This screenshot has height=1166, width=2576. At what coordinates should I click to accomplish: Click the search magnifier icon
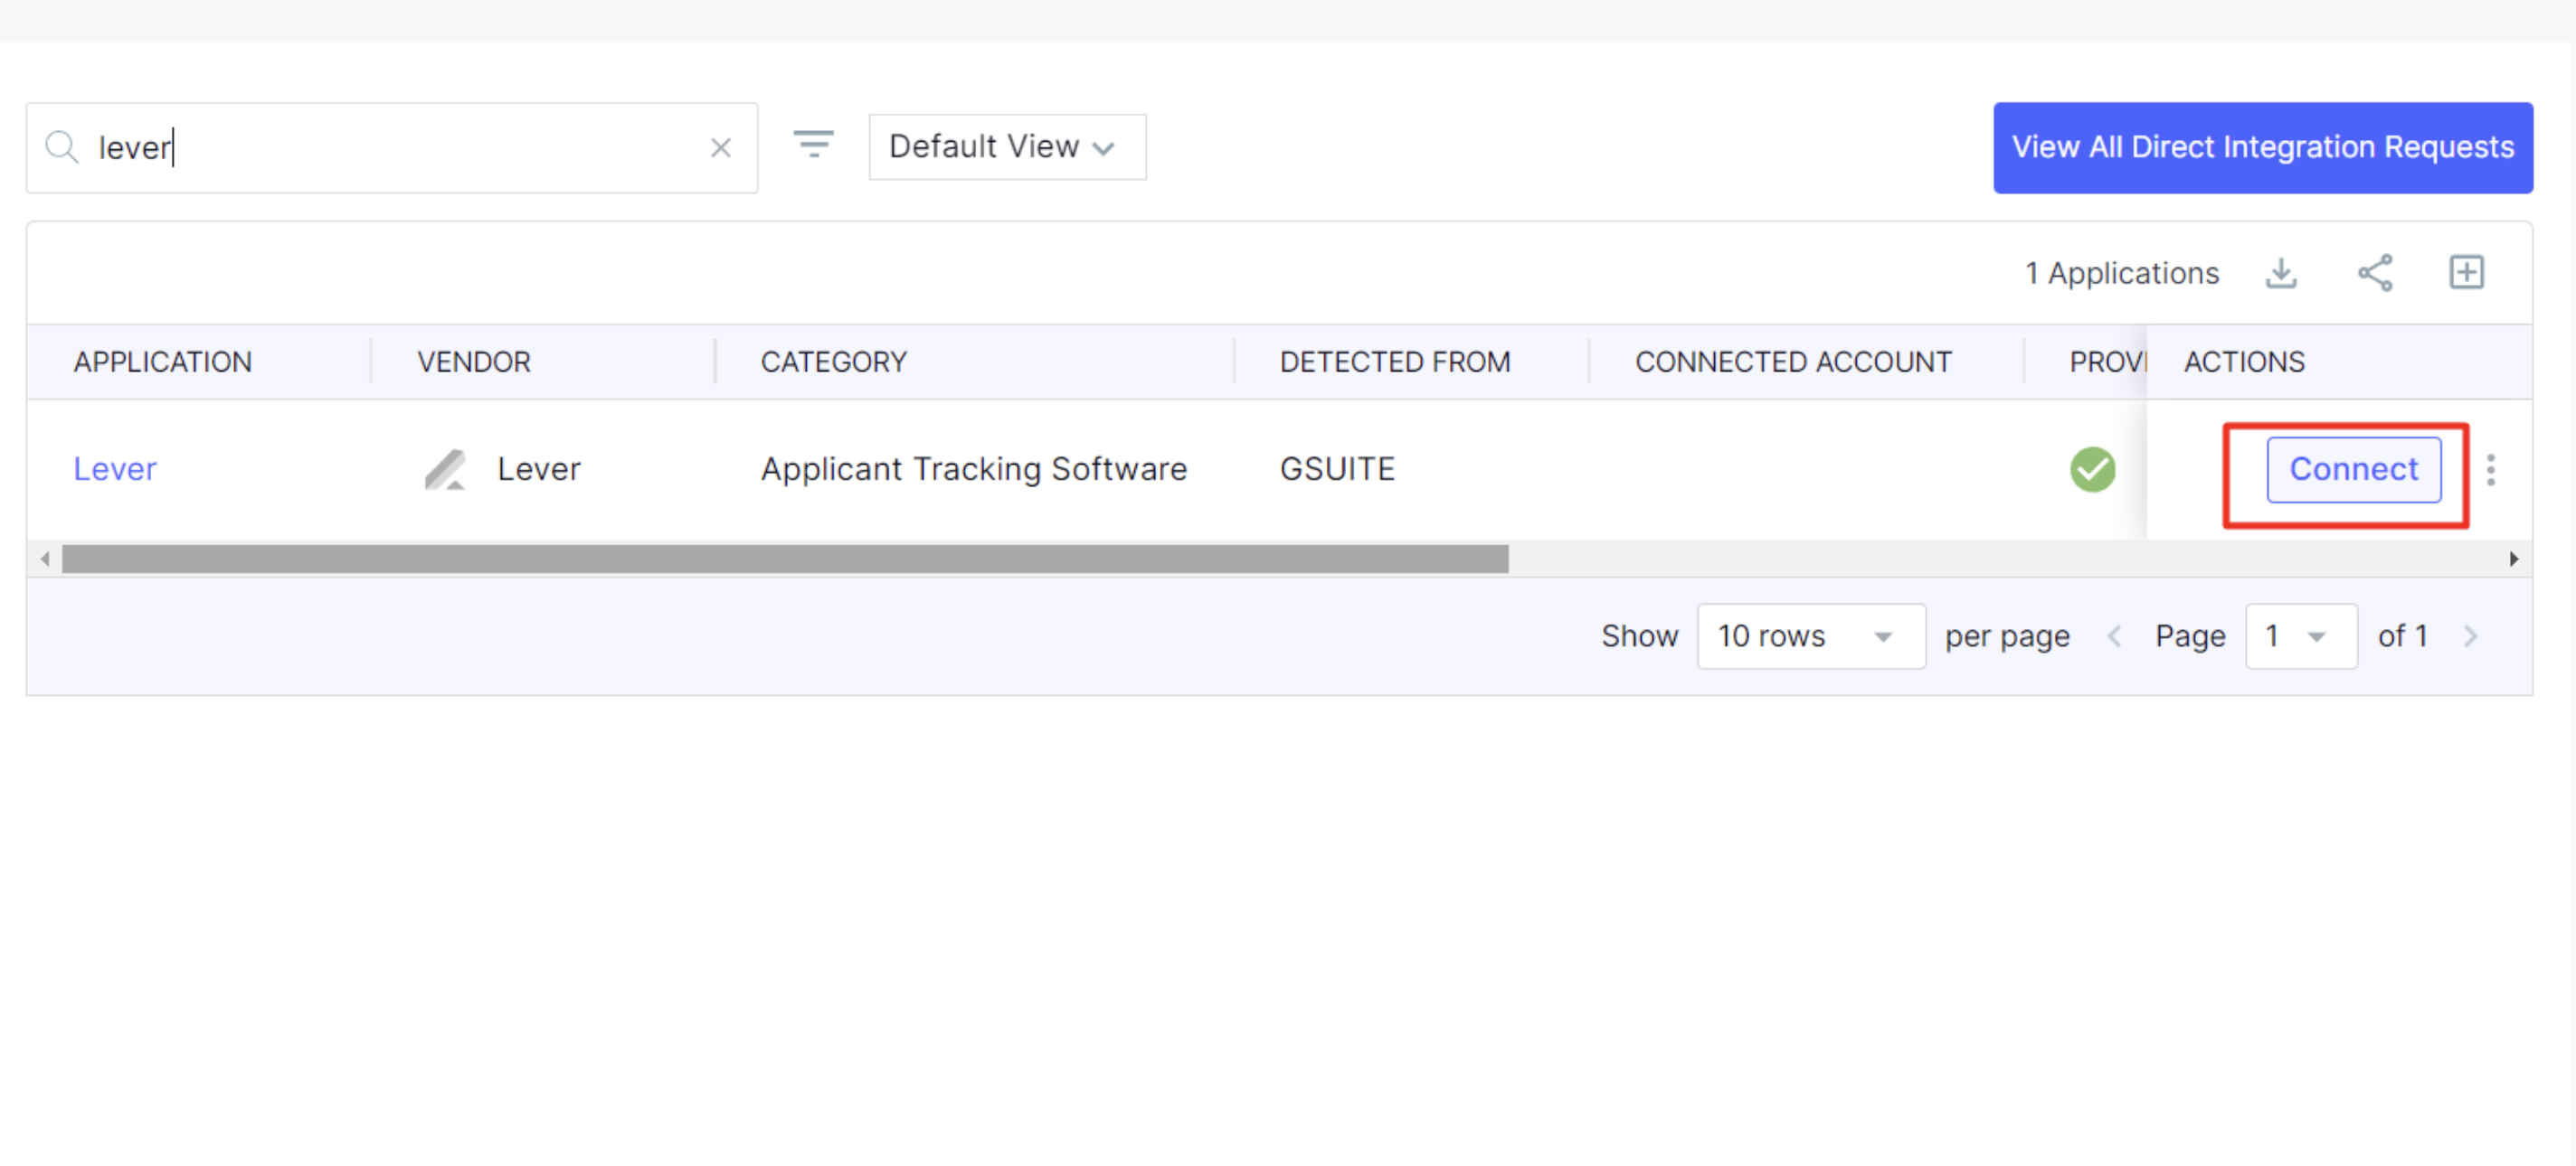point(62,148)
